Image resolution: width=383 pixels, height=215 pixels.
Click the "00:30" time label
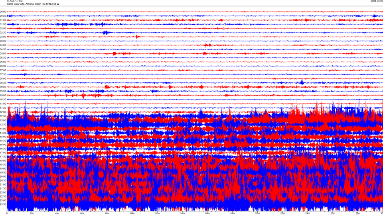[x=3, y=16]
